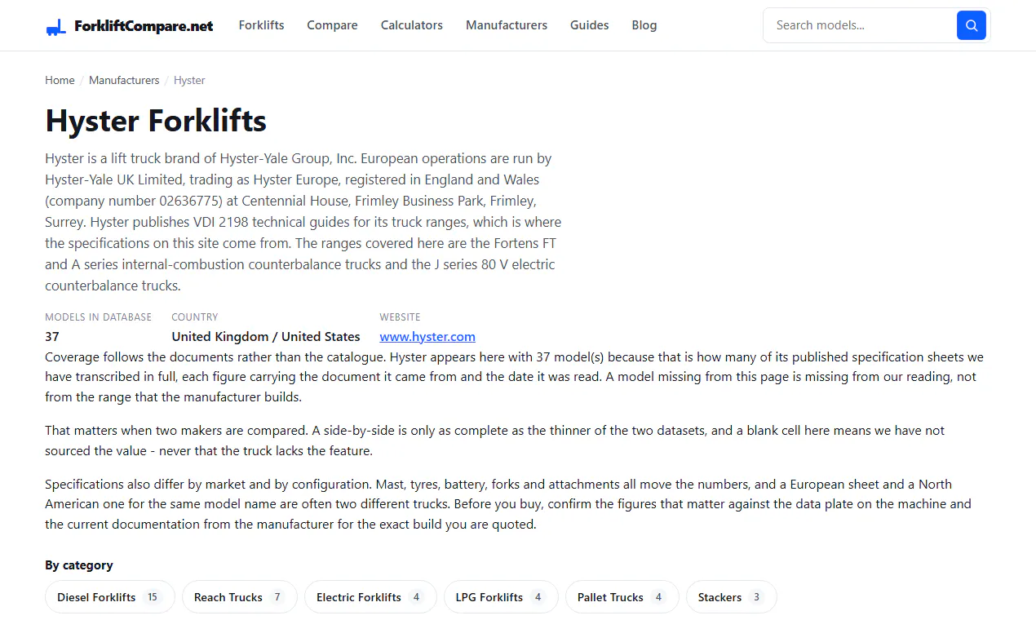
Task: Click the models count value 37
Action: coord(52,336)
